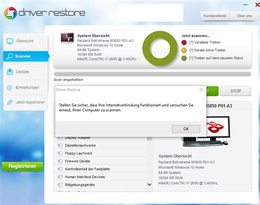Go to the Update tab
The height and width of the screenshot is (205, 260).
pos(26,72)
